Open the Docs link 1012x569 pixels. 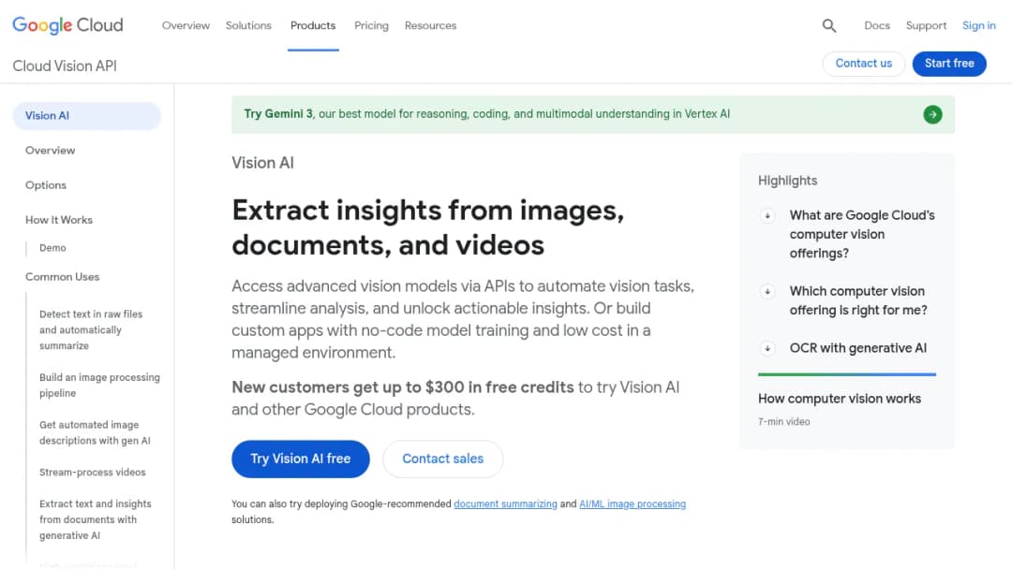pyautogui.click(x=877, y=26)
